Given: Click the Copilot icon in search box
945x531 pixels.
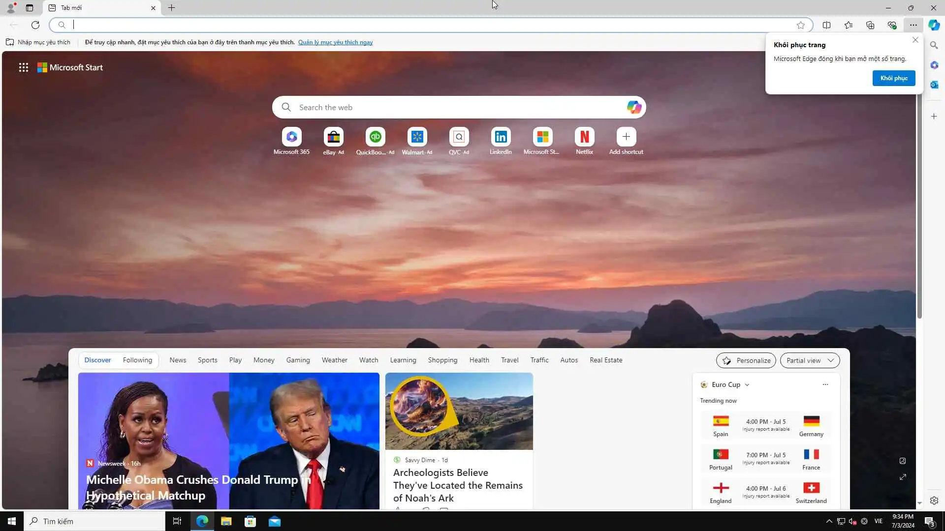Looking at the screenshot, I should (x=633, y=107).
